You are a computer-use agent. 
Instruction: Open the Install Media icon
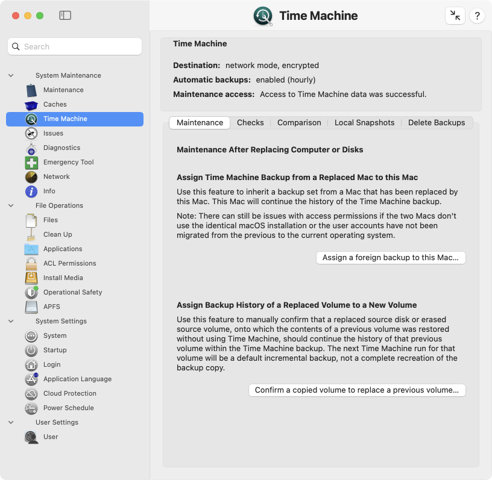[x=31, y=278]
